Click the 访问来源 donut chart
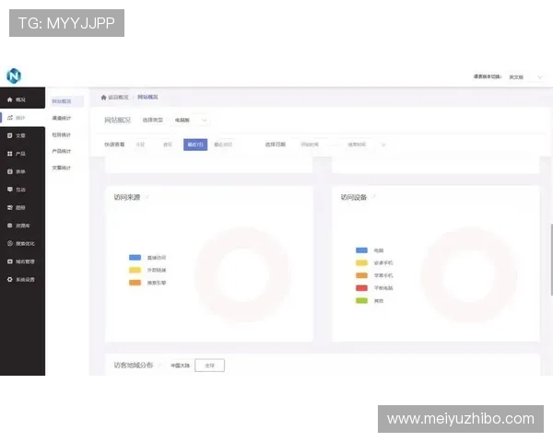Screen dimensions: 553x442 [243, 275]
